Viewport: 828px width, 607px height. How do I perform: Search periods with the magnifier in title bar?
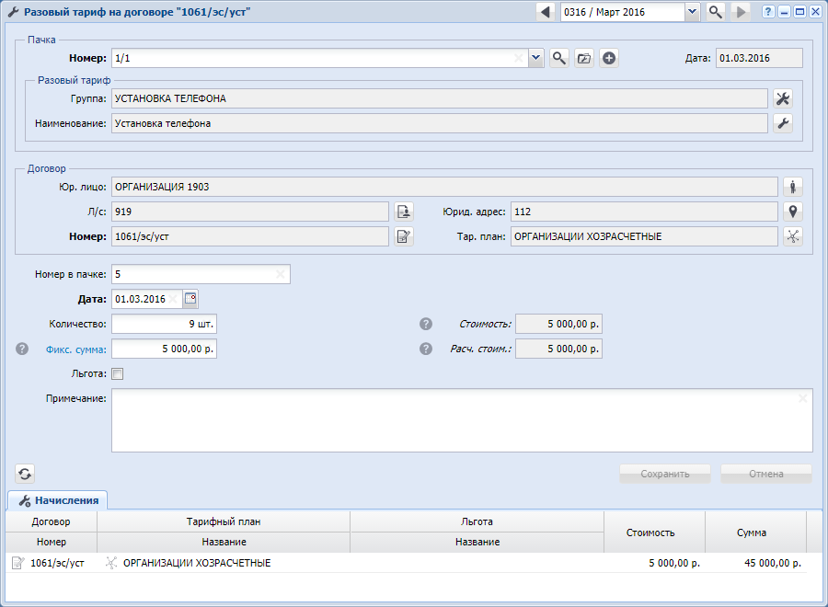tap(716, 12)
